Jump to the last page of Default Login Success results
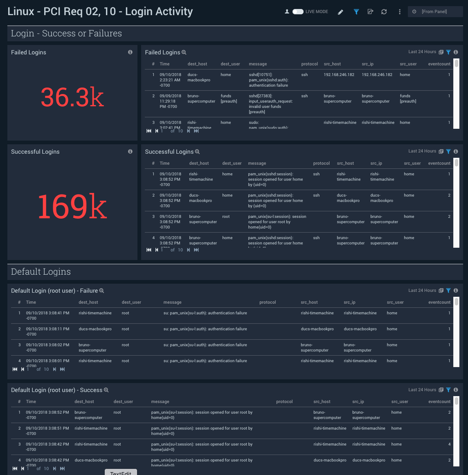This screenshot has width=468, height=475. [x=62, y=468]
